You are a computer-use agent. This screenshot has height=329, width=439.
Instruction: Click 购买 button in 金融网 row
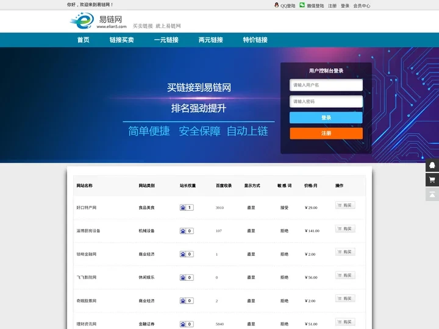click(345, 252)
